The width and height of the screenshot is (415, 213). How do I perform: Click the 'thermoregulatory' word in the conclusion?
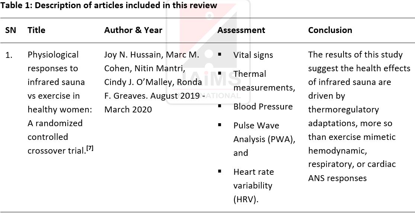point(343,110)
